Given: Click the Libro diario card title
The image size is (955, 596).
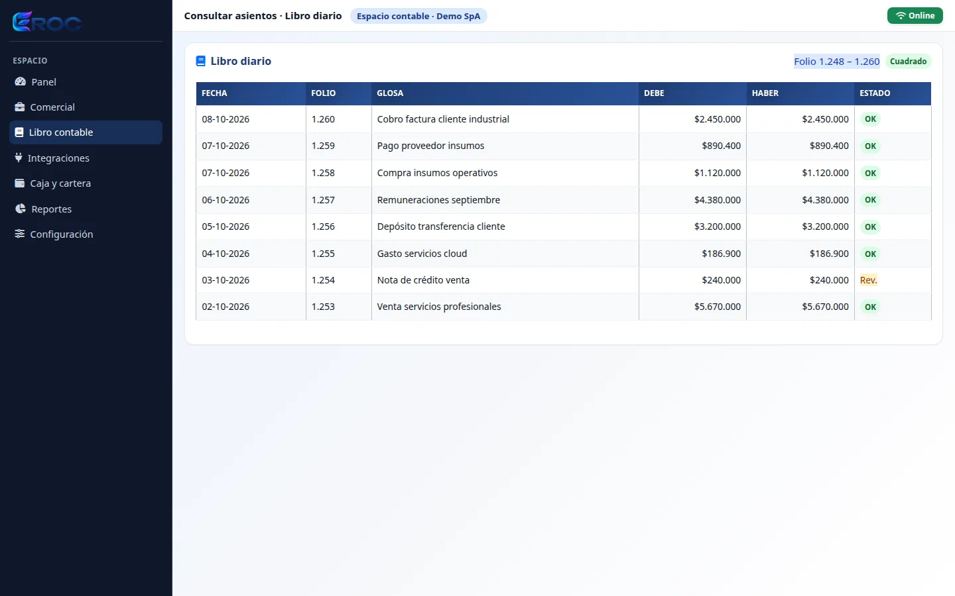Looking at the screenshot, I should [241, 61].
